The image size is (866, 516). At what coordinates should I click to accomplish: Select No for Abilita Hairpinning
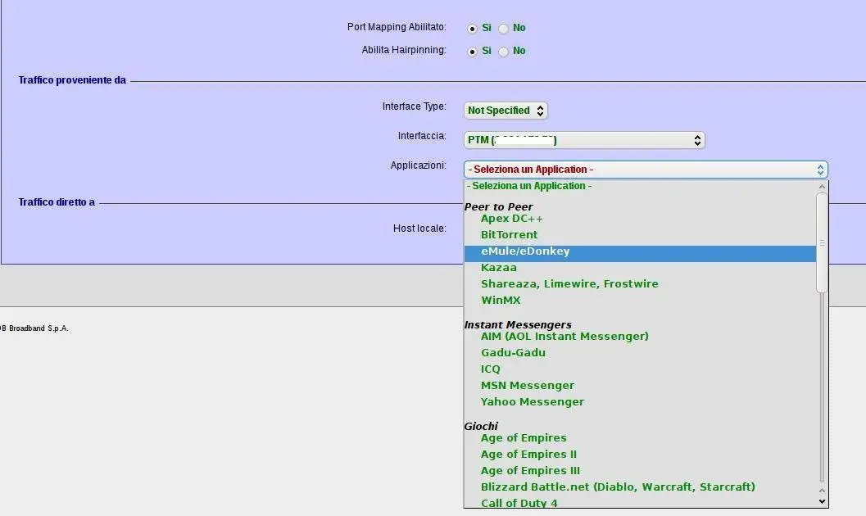(x=503, y=52)
